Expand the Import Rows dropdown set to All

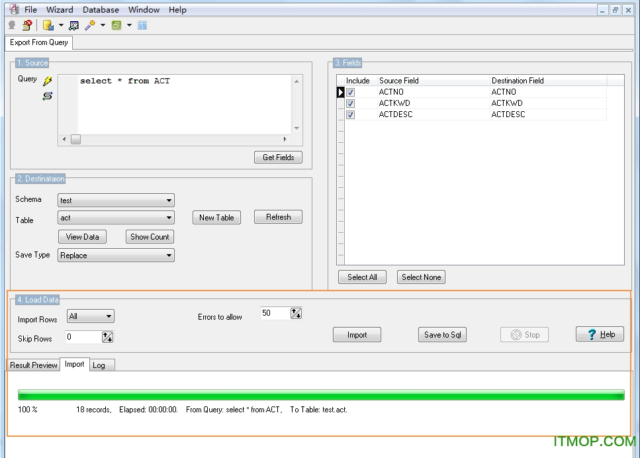pyautogui.click(x=108, y=316)
